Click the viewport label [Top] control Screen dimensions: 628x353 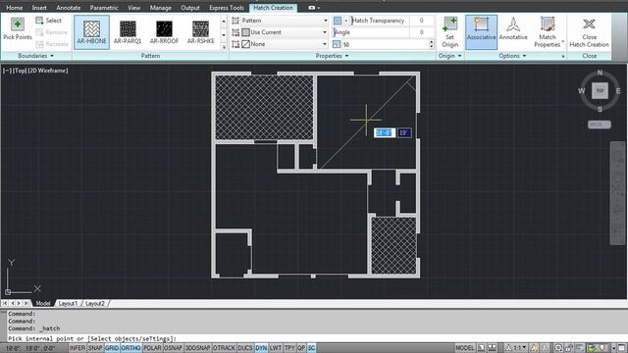20,71
